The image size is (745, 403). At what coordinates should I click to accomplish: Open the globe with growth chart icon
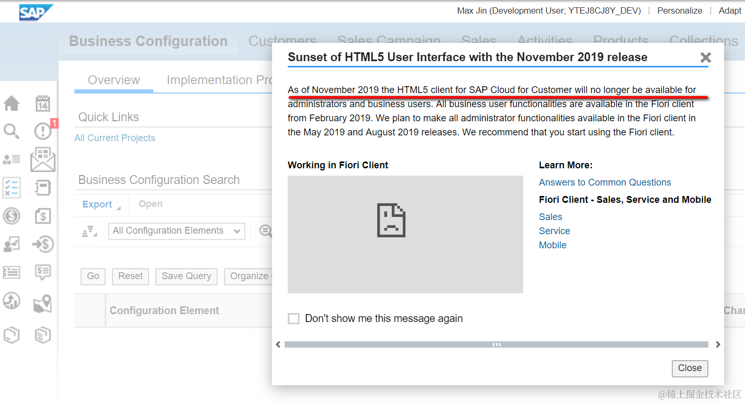[12, 301]
